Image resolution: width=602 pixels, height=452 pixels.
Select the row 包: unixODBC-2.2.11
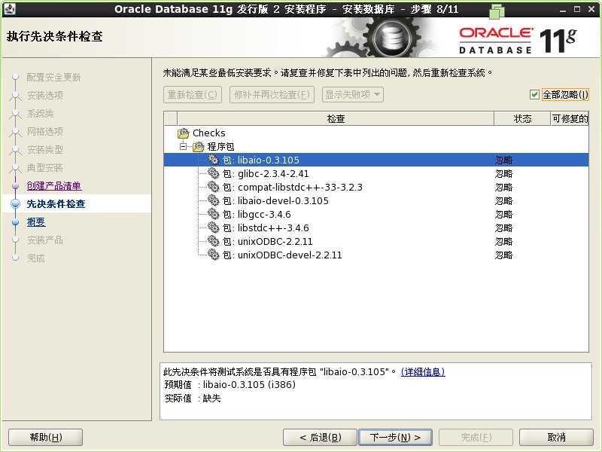(x=376, y=241)
